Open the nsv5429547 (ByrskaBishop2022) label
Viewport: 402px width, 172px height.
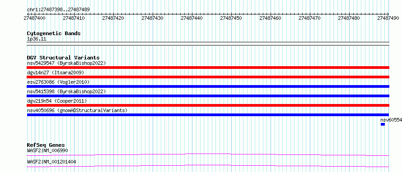tap(66, 63)
